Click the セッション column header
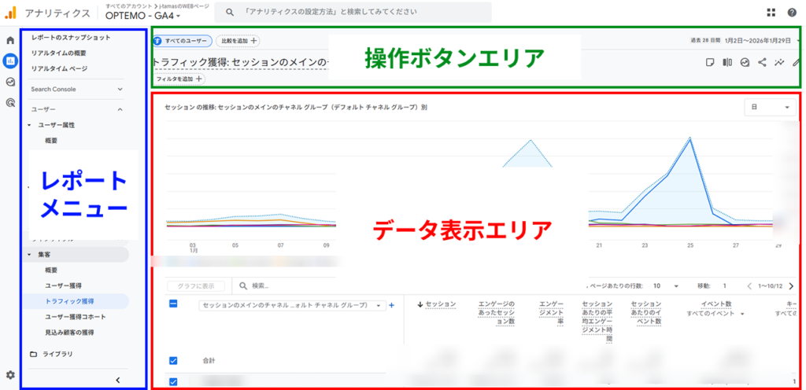 point(441,304)
